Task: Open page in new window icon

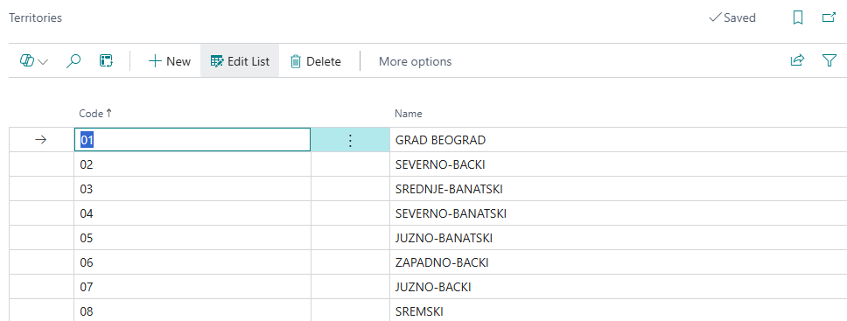Action: point(829,17)
